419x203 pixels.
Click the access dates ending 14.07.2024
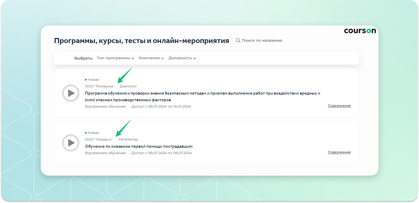(161, 107)
